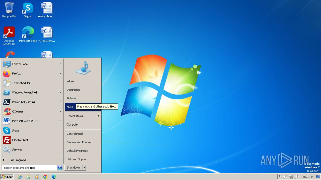321x180 pixels.
Task: Launch Internet Explorer from the taskbar
Action: 20,177
